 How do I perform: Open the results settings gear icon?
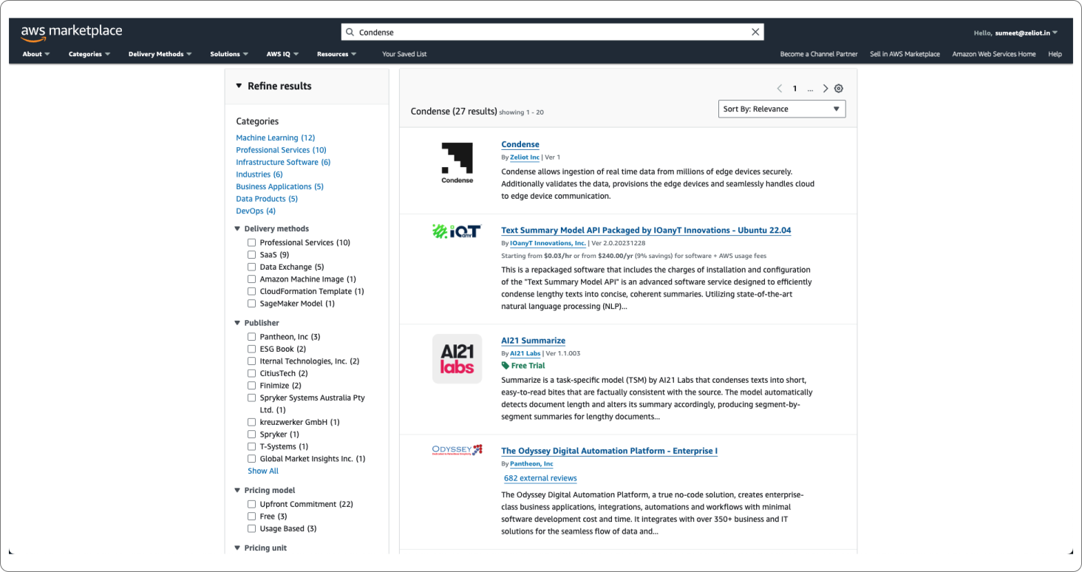pyautogui.click(x=839, y=89)
